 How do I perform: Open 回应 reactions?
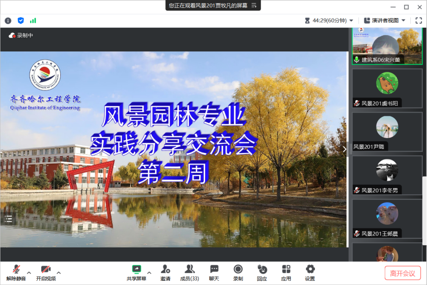click(x=262, y=272)
